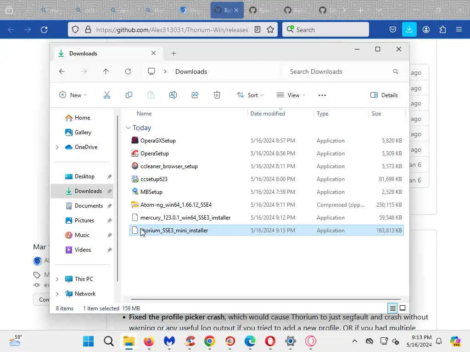Expand the OneDrive tree node
Screen dimensions: 470x352
point(57,147)
